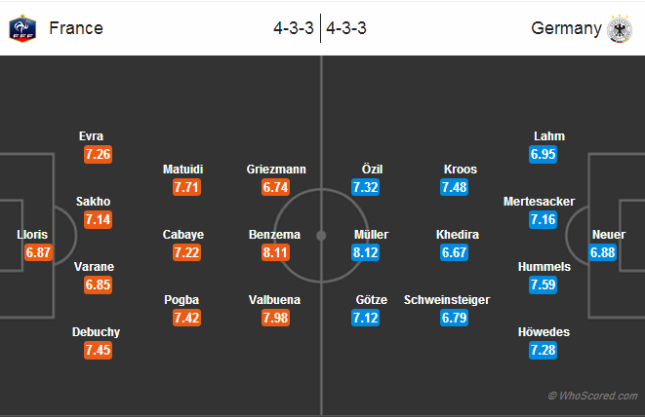The image size is (645, 417).
Task: Click the player name Griezmann
Action: click(x=276, y=170)
